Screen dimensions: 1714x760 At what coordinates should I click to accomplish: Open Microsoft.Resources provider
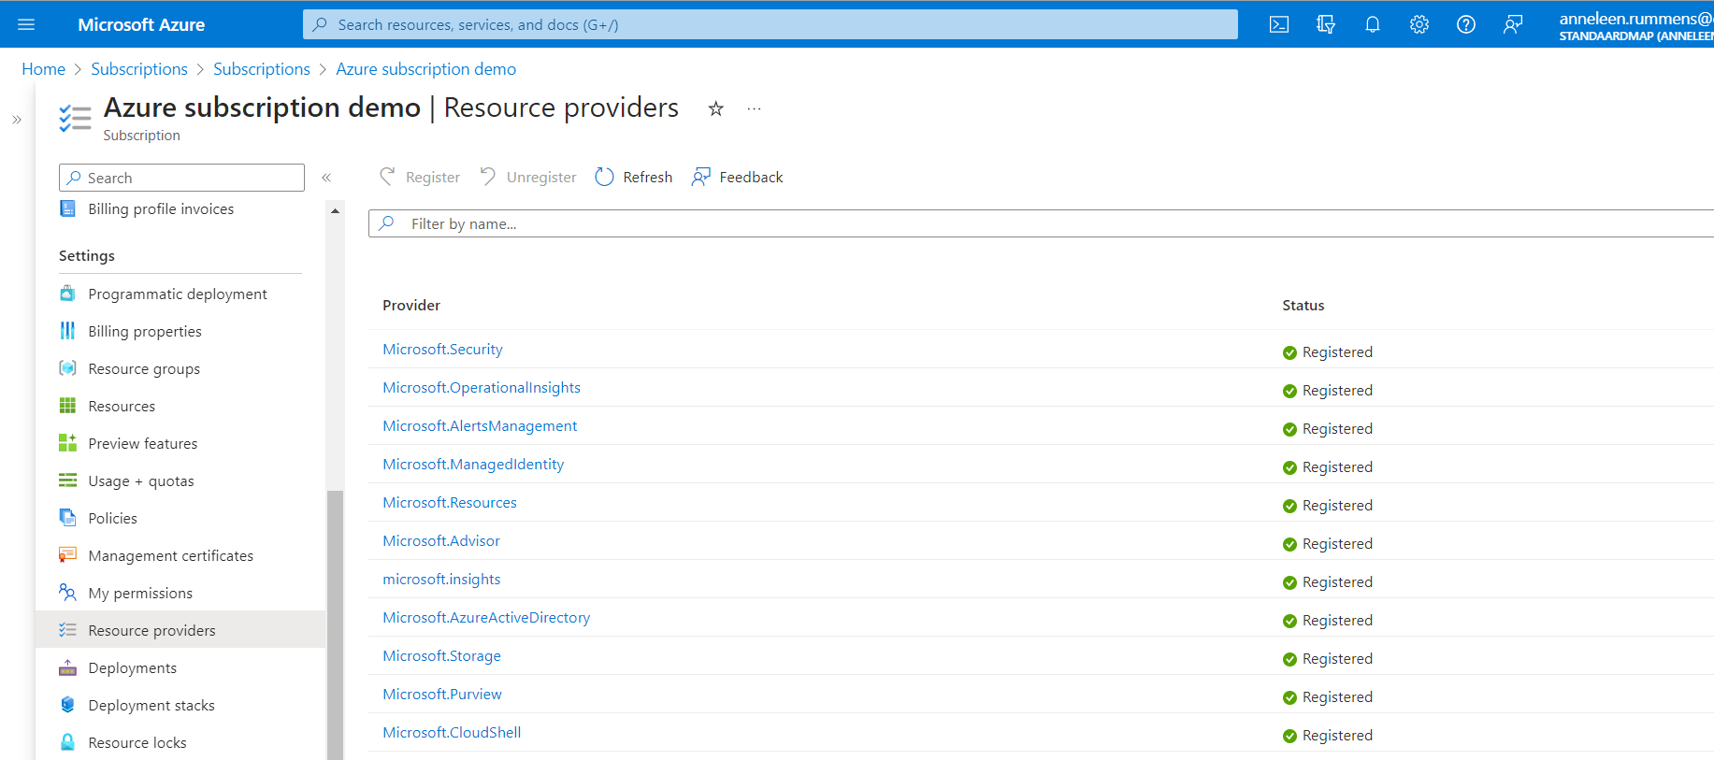(x=450, y=502)
